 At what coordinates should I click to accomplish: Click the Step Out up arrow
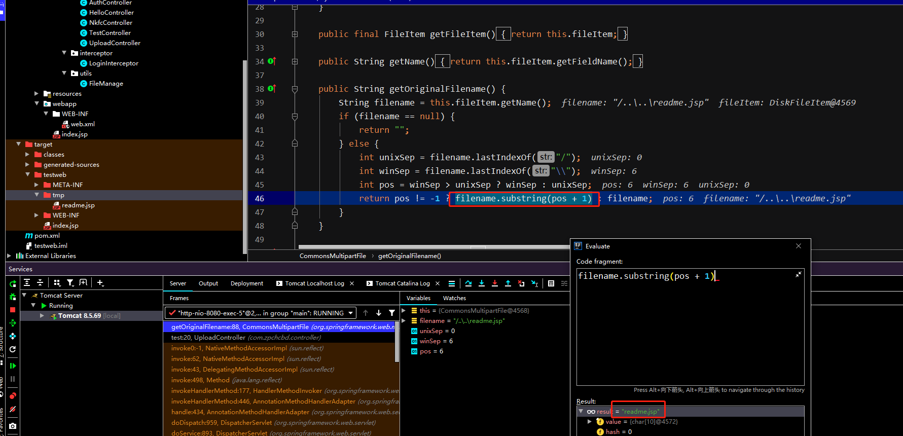[x=508, y=283]
